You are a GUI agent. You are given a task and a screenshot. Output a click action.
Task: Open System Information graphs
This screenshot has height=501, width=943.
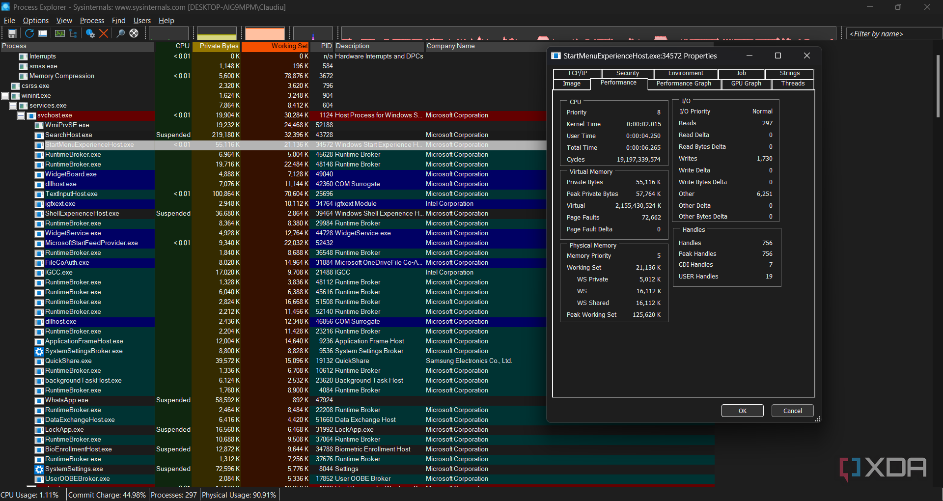[x=59, y=33]
